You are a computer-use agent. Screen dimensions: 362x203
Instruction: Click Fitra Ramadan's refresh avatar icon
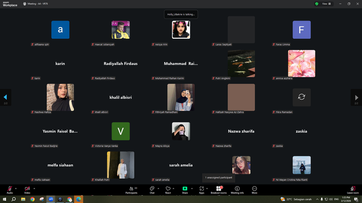301,97
